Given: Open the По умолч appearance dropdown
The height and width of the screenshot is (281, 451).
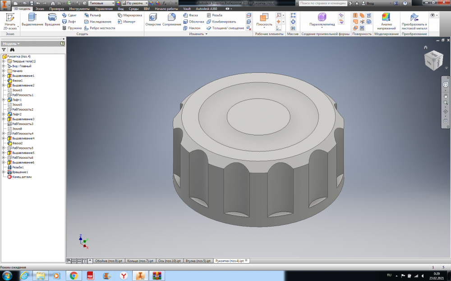Looking at the screenshot, I should pos(135,3).
